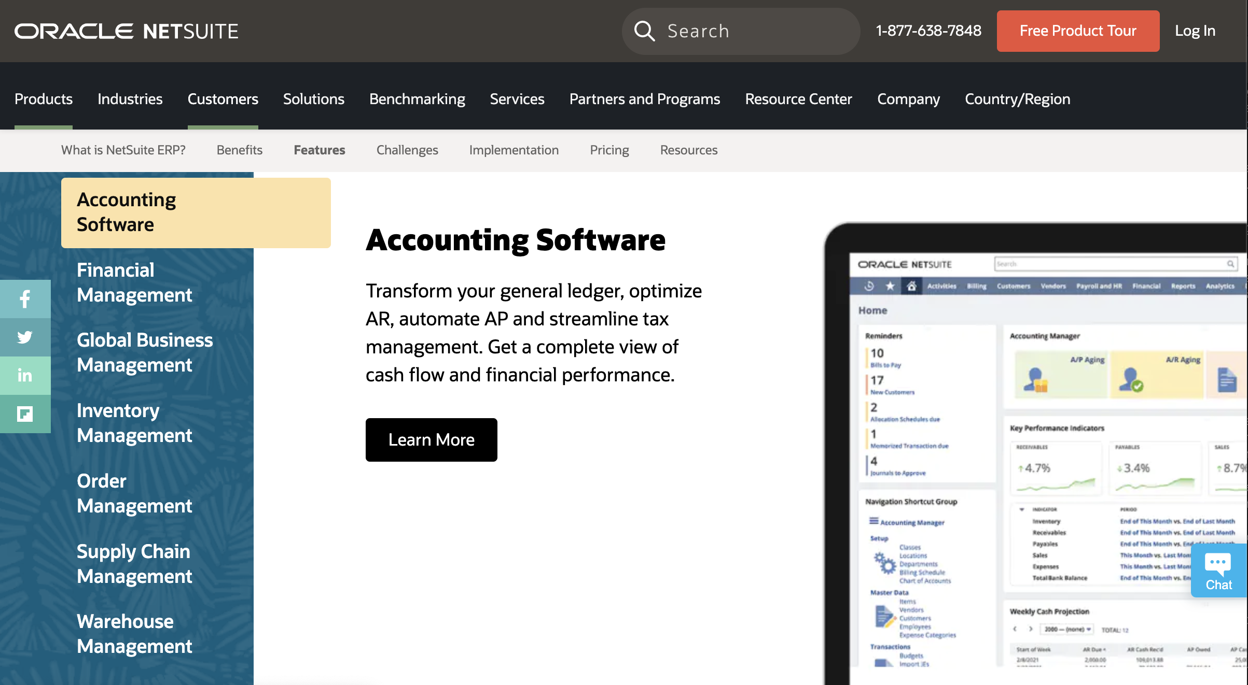Open the Chat widget
The width and height of the screenshot is (1248, 685).
1218,570
